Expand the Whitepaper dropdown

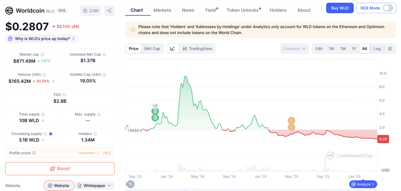[95, 186]
